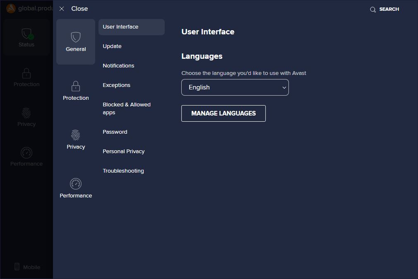Click the Mobile phone icon
The width and height of the screenshot is (418, 279).
pos(17,267)
